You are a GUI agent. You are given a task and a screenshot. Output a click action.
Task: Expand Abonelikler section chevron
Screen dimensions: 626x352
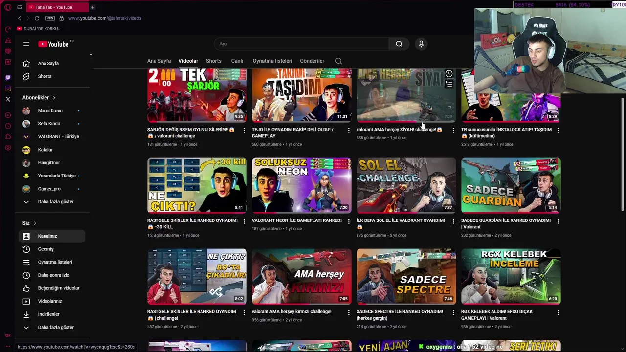tap(54, 98)
